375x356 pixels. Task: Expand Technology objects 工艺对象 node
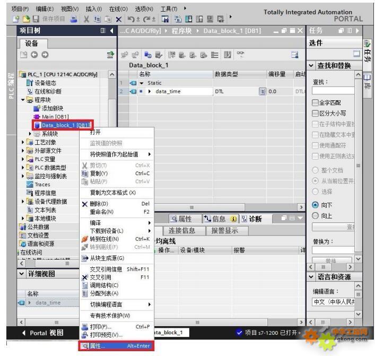pos(23,142)
